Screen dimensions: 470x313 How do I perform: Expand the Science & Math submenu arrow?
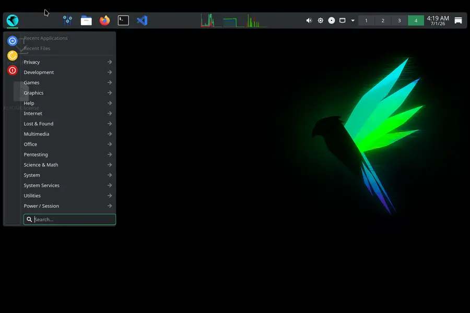point(110,165)
